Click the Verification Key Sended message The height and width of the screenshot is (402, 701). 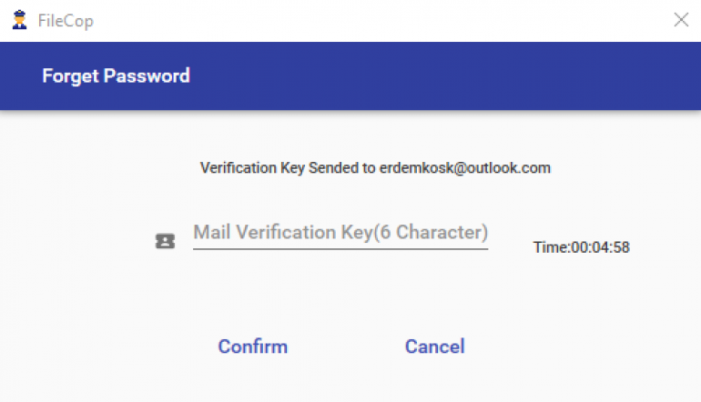[x=375, y=168]
